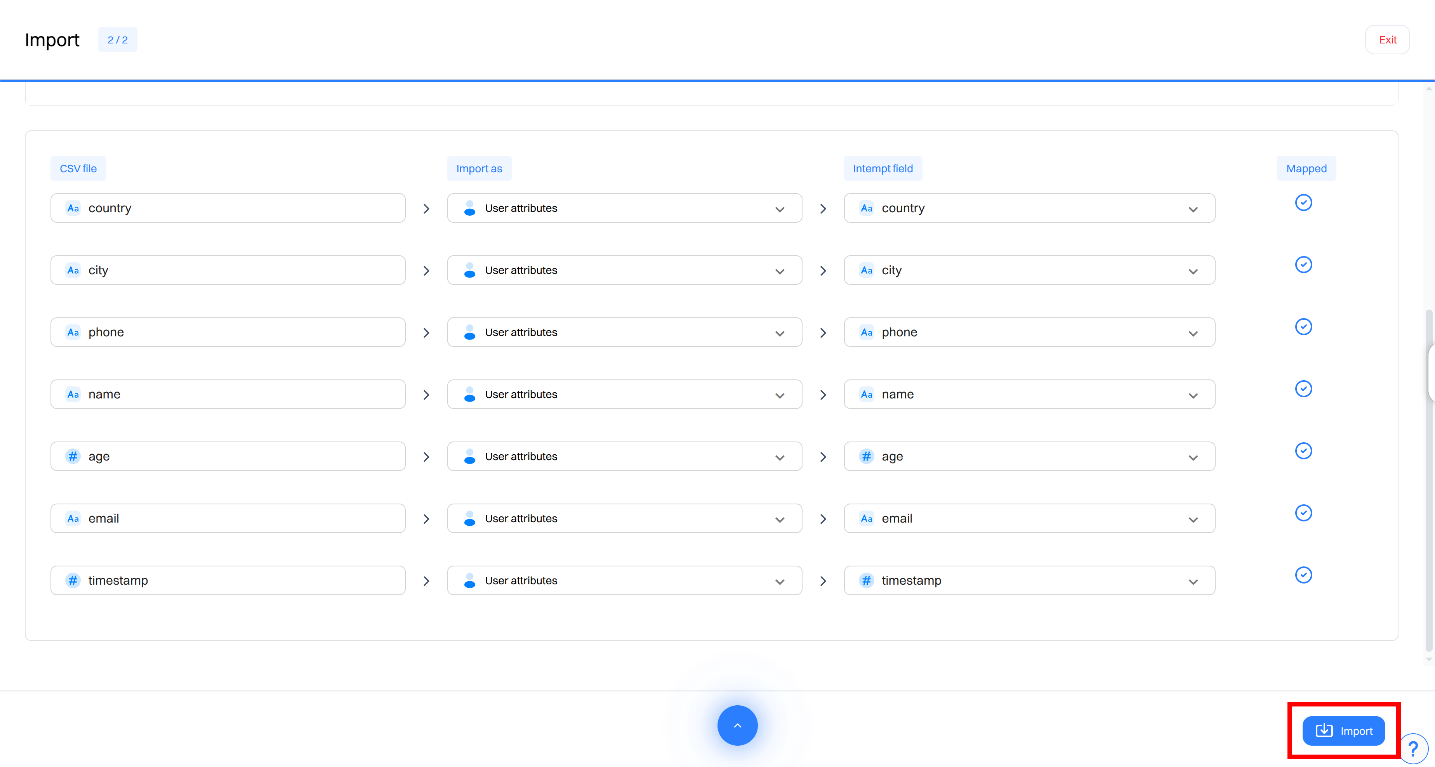Open Import as dropdown for email

point(624,518)
